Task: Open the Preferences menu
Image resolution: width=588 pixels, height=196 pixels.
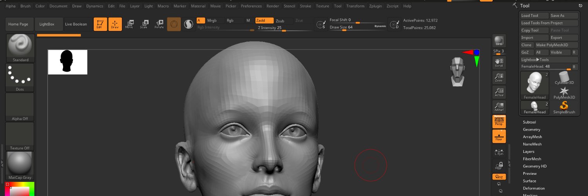Action: pyautogui.click(x=251, y=6)
